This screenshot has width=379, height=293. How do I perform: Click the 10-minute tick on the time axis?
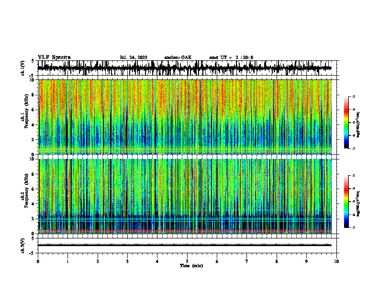[x=336, y=261]
